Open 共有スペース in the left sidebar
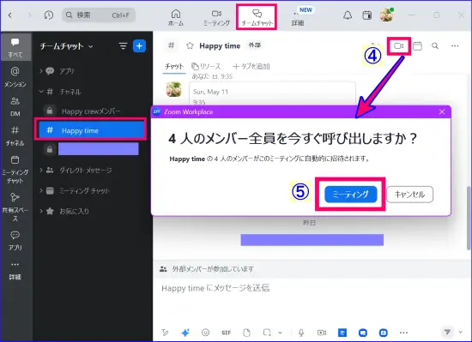Screen dimensions: 472x342 (15, 207)
